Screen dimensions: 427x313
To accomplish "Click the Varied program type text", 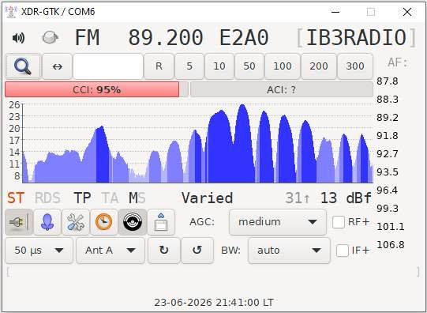I will click(x=208, y=198).
